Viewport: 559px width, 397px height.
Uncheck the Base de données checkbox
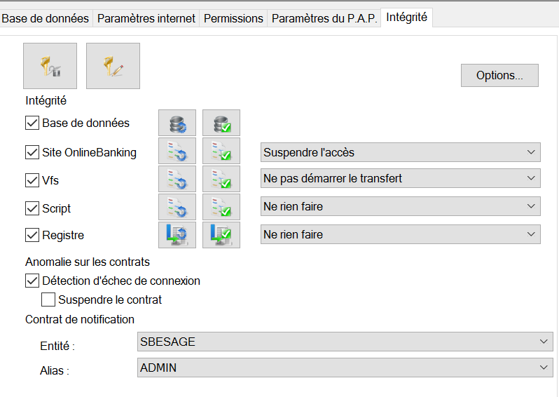coord(32,123)
